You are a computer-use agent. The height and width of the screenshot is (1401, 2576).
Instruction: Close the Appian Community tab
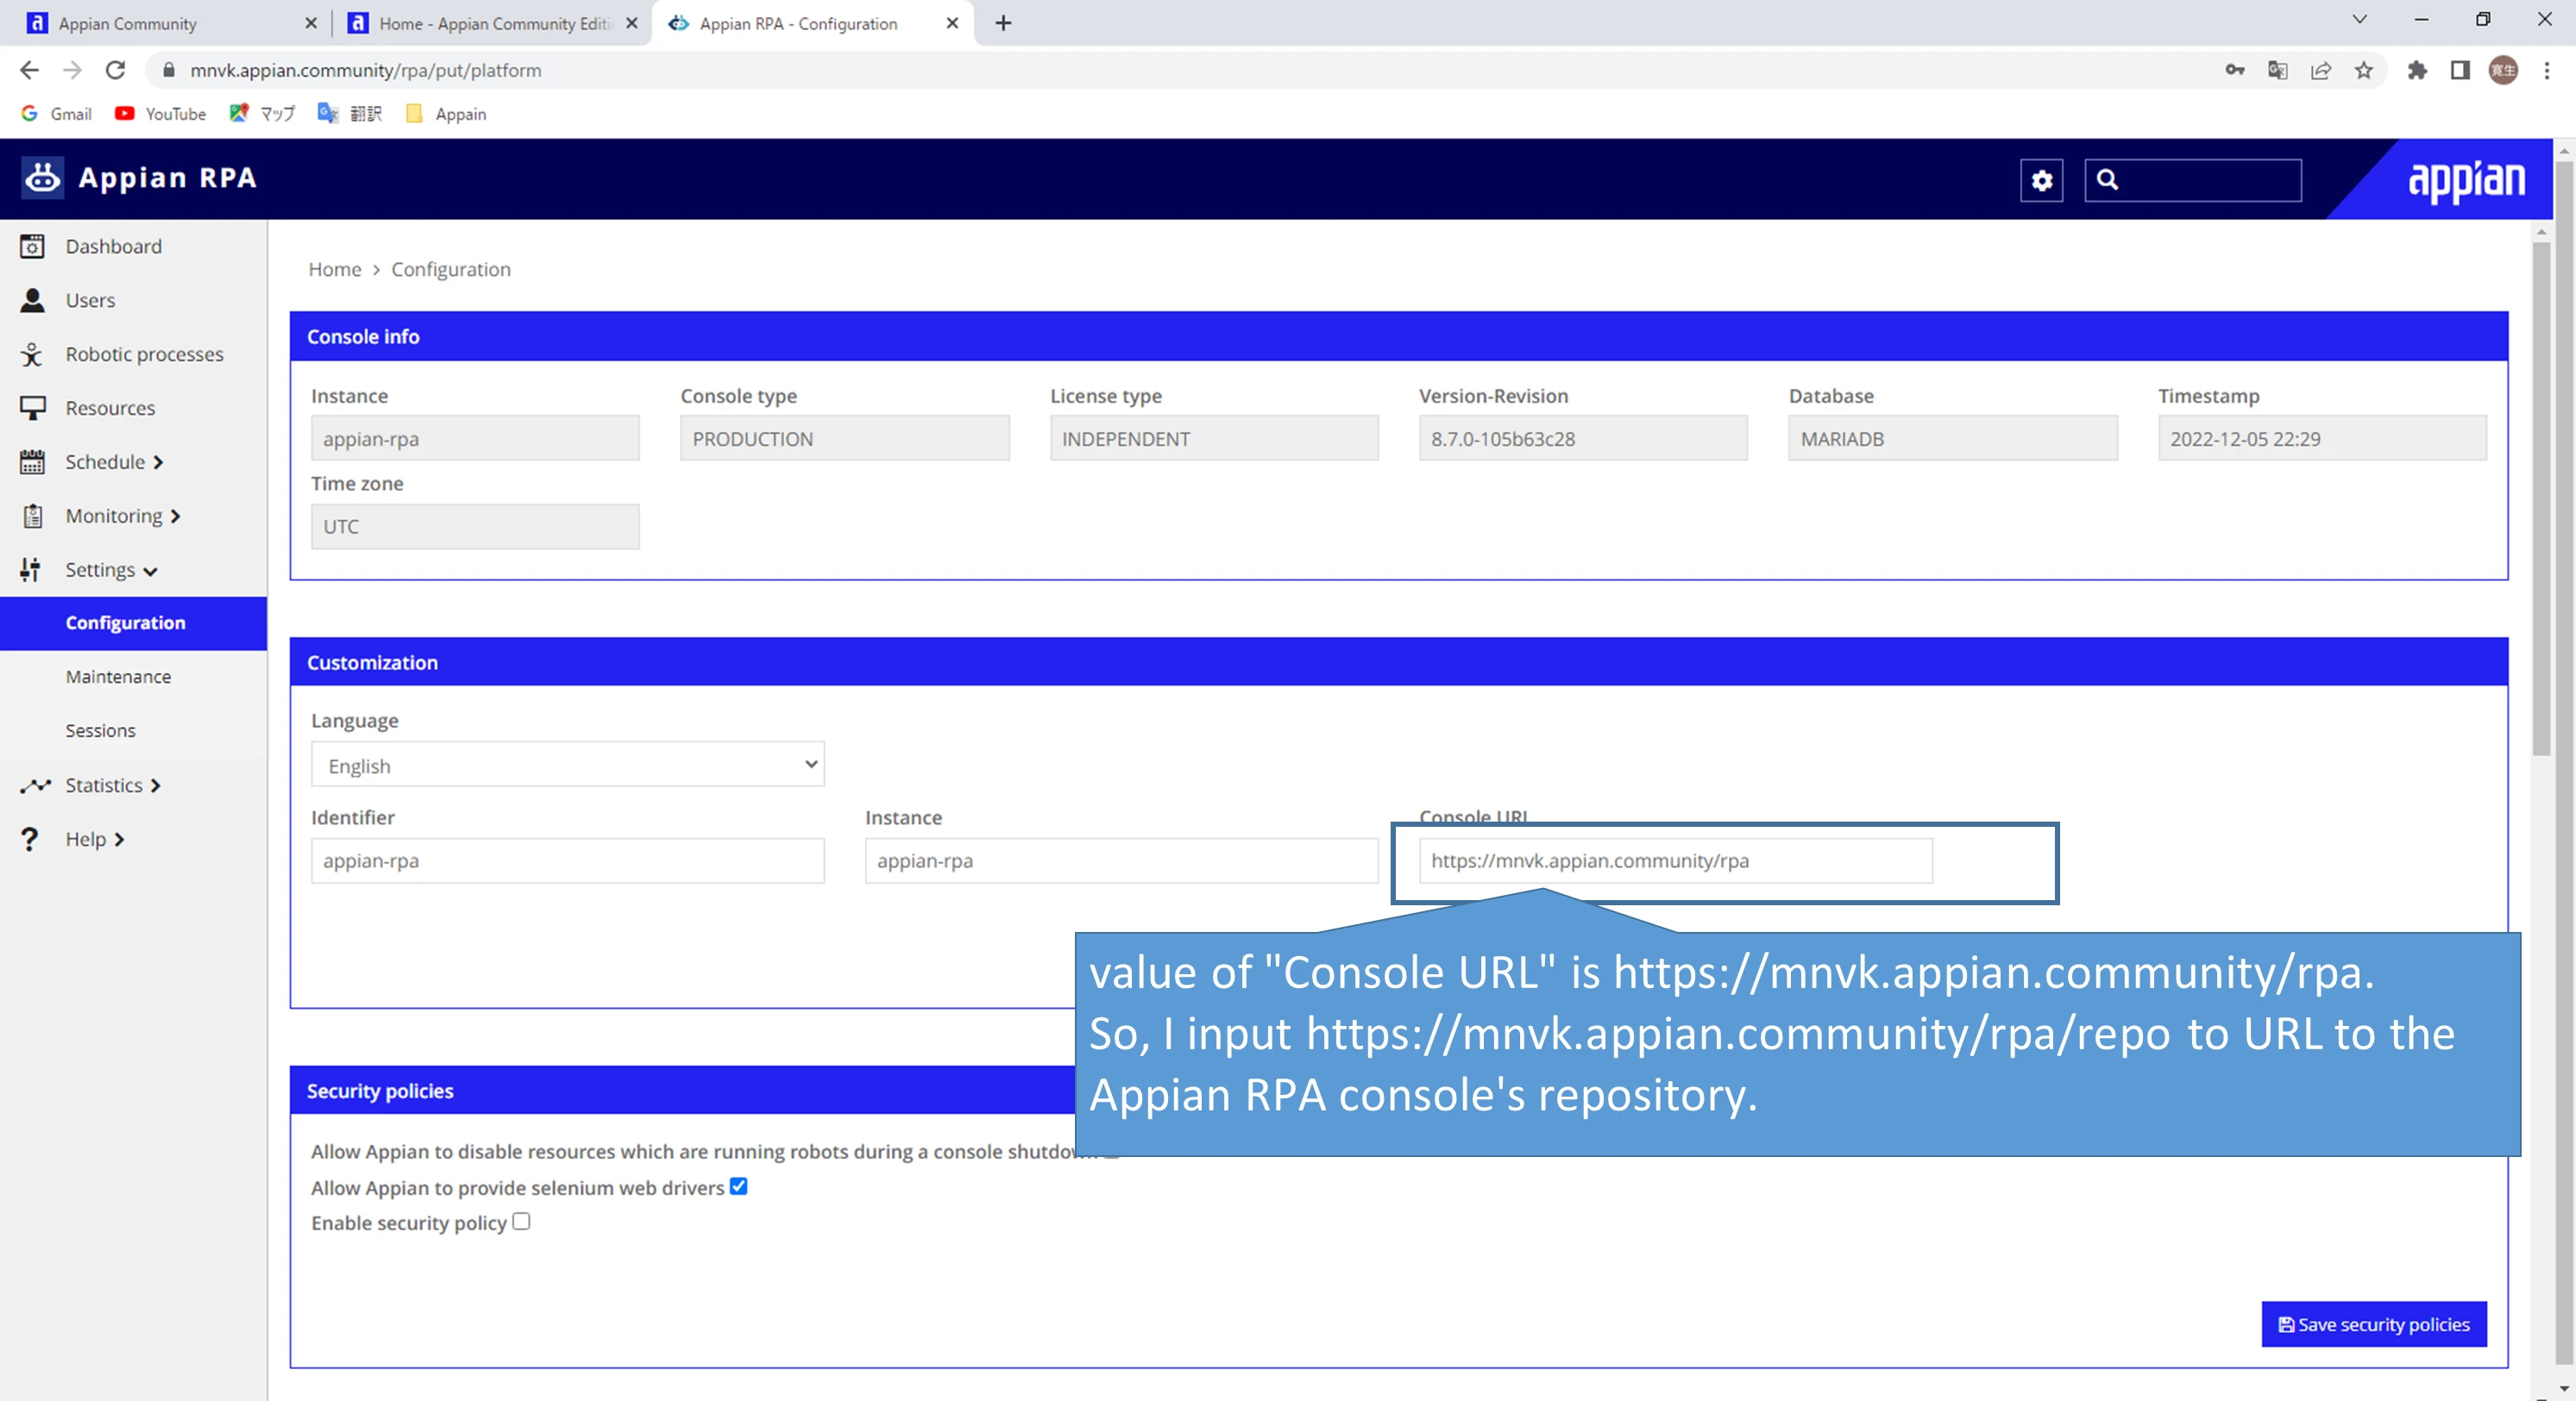(x=311, y=23)
